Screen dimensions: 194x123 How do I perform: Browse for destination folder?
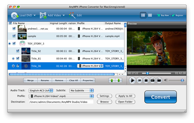[104, 102]
